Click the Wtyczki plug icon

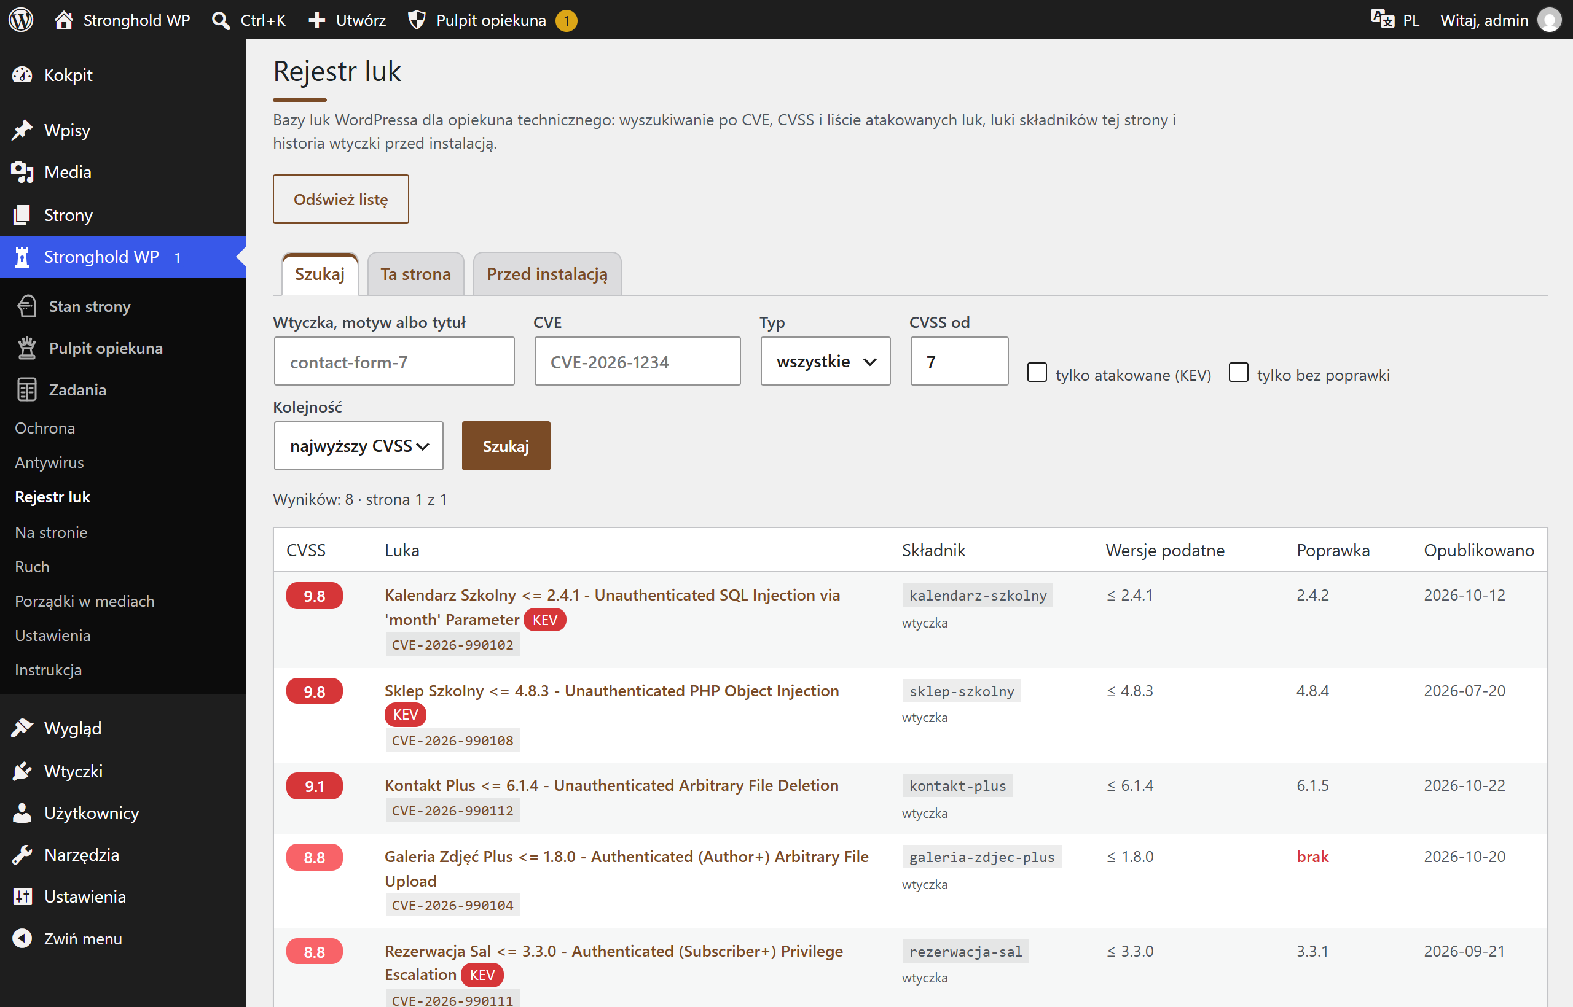click(x=22, y=771)
